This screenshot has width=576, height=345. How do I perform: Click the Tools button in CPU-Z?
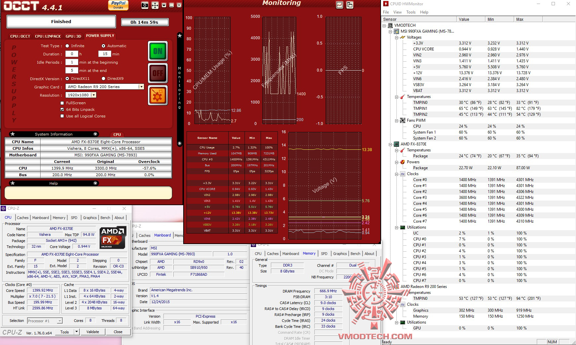click(65, 332)
